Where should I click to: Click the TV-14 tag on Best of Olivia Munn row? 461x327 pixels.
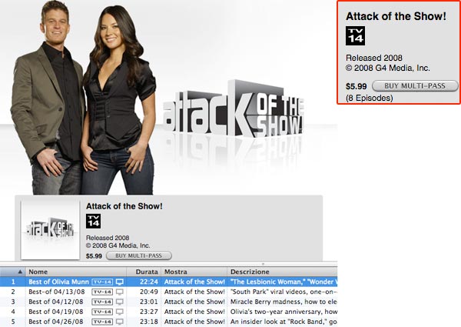pyautogui.click(x=102, y=282)
